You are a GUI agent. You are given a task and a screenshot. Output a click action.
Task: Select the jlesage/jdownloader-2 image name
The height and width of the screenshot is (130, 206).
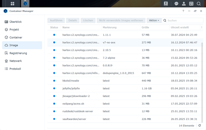(x=76, y=96)
